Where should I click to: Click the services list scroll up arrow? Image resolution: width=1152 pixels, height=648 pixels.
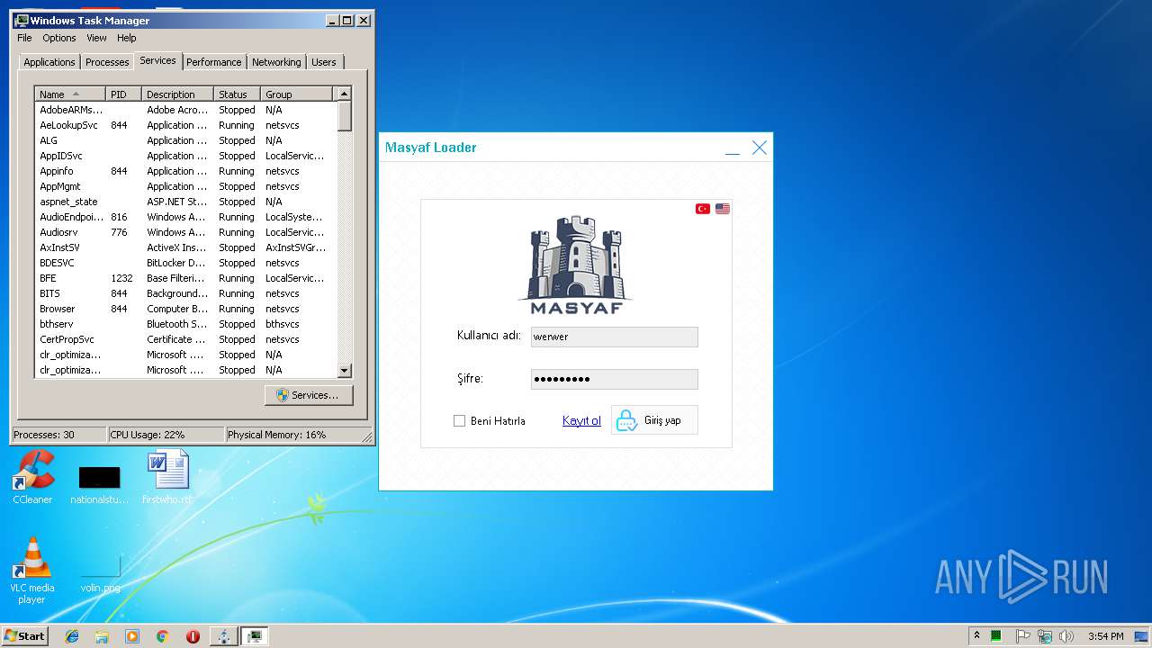pyautogui.click(x=344, y=94)
